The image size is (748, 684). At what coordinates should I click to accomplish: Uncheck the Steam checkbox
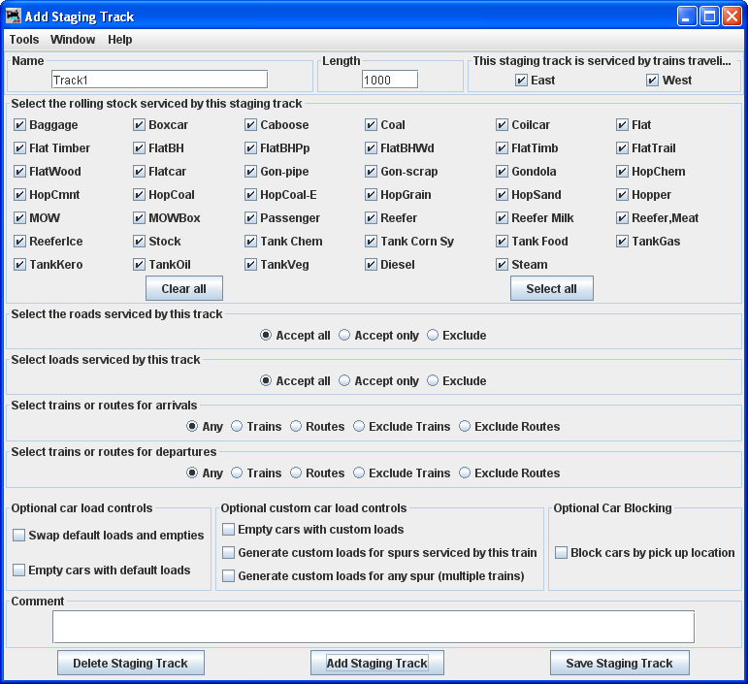[x=503, y=265]
